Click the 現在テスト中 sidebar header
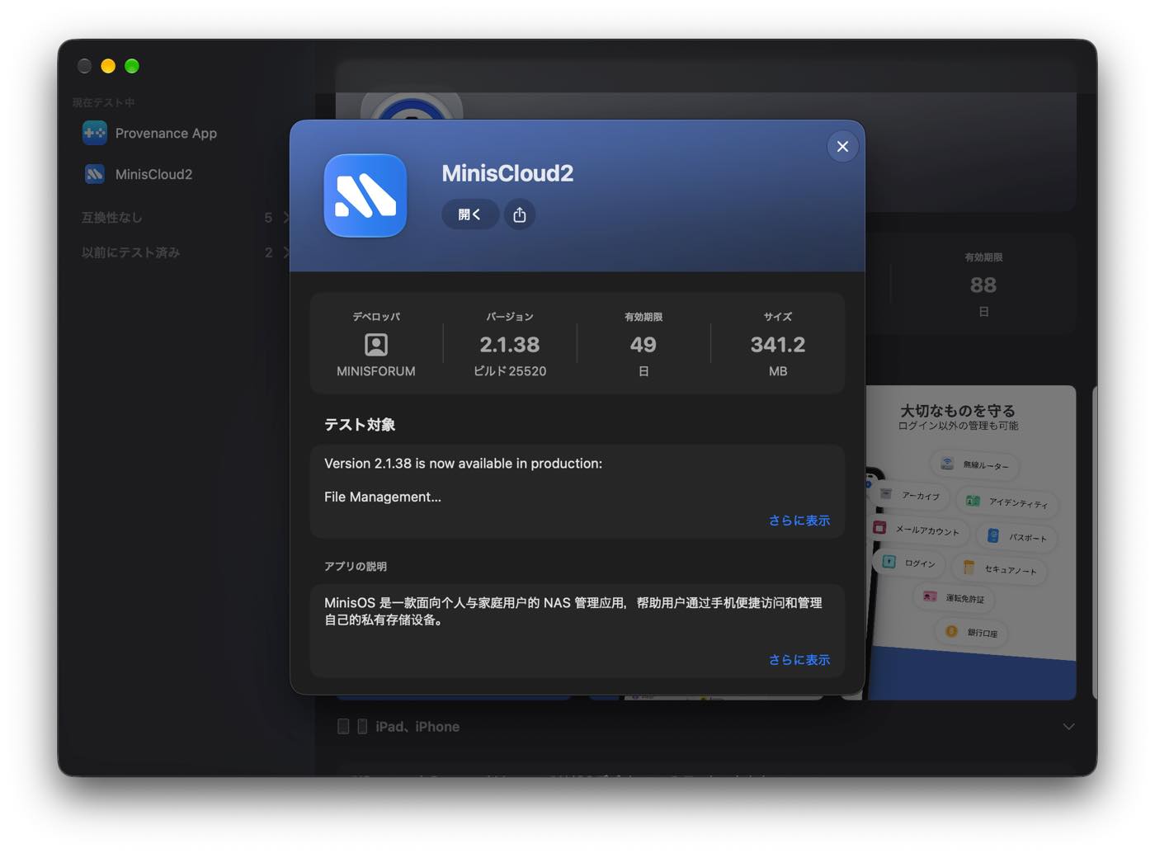This screenshot has width=1155, height=853. 103,102
